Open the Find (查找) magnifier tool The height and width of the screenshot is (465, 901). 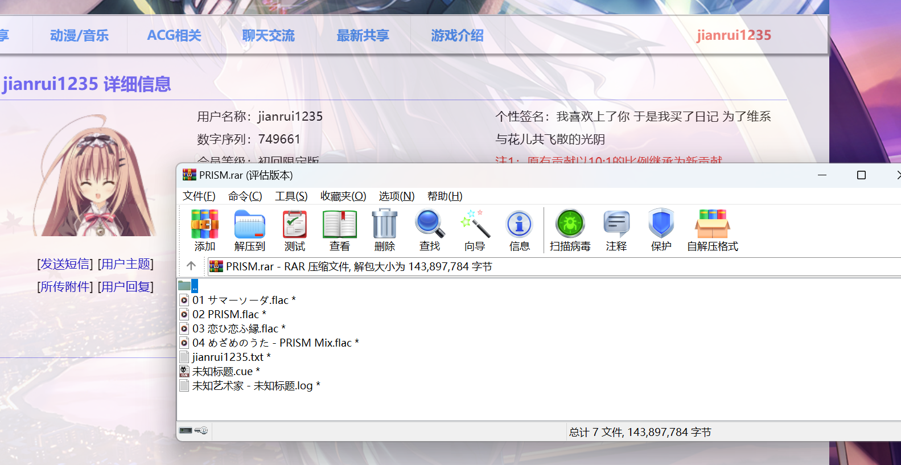pyautogui.click(x=430, y=231)
